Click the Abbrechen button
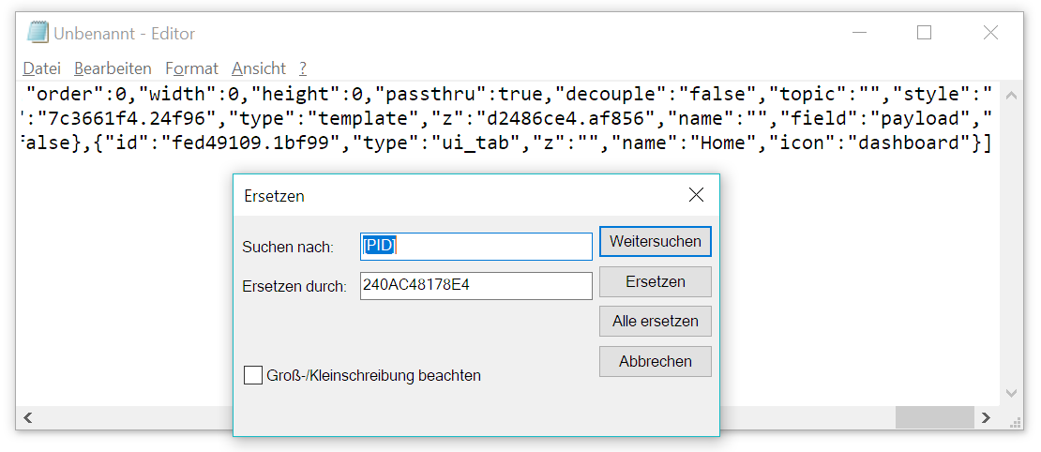Screen dimensions: 1041x452 pos(656,362)
